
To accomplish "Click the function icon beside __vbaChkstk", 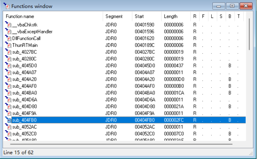I will pos(8,24).
